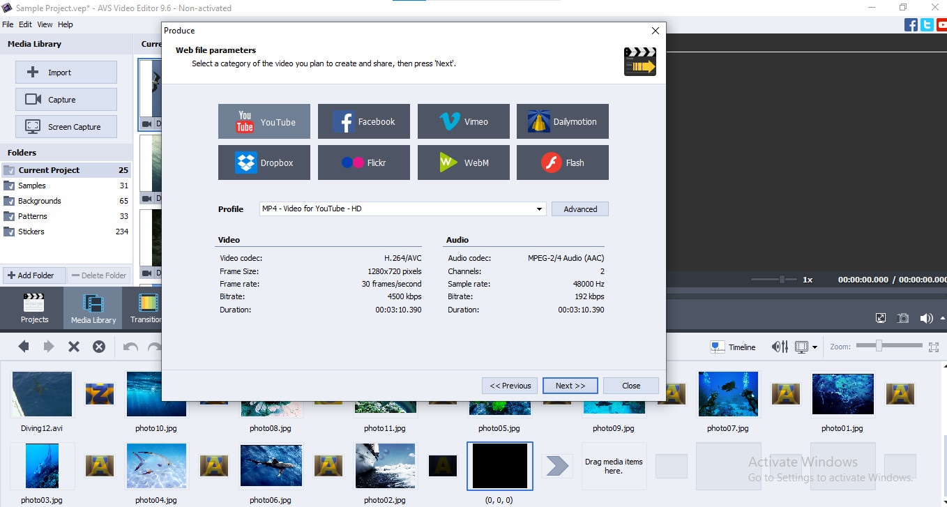
Task: Click transition between photo07 and photo01
Action: click(785, 394)
